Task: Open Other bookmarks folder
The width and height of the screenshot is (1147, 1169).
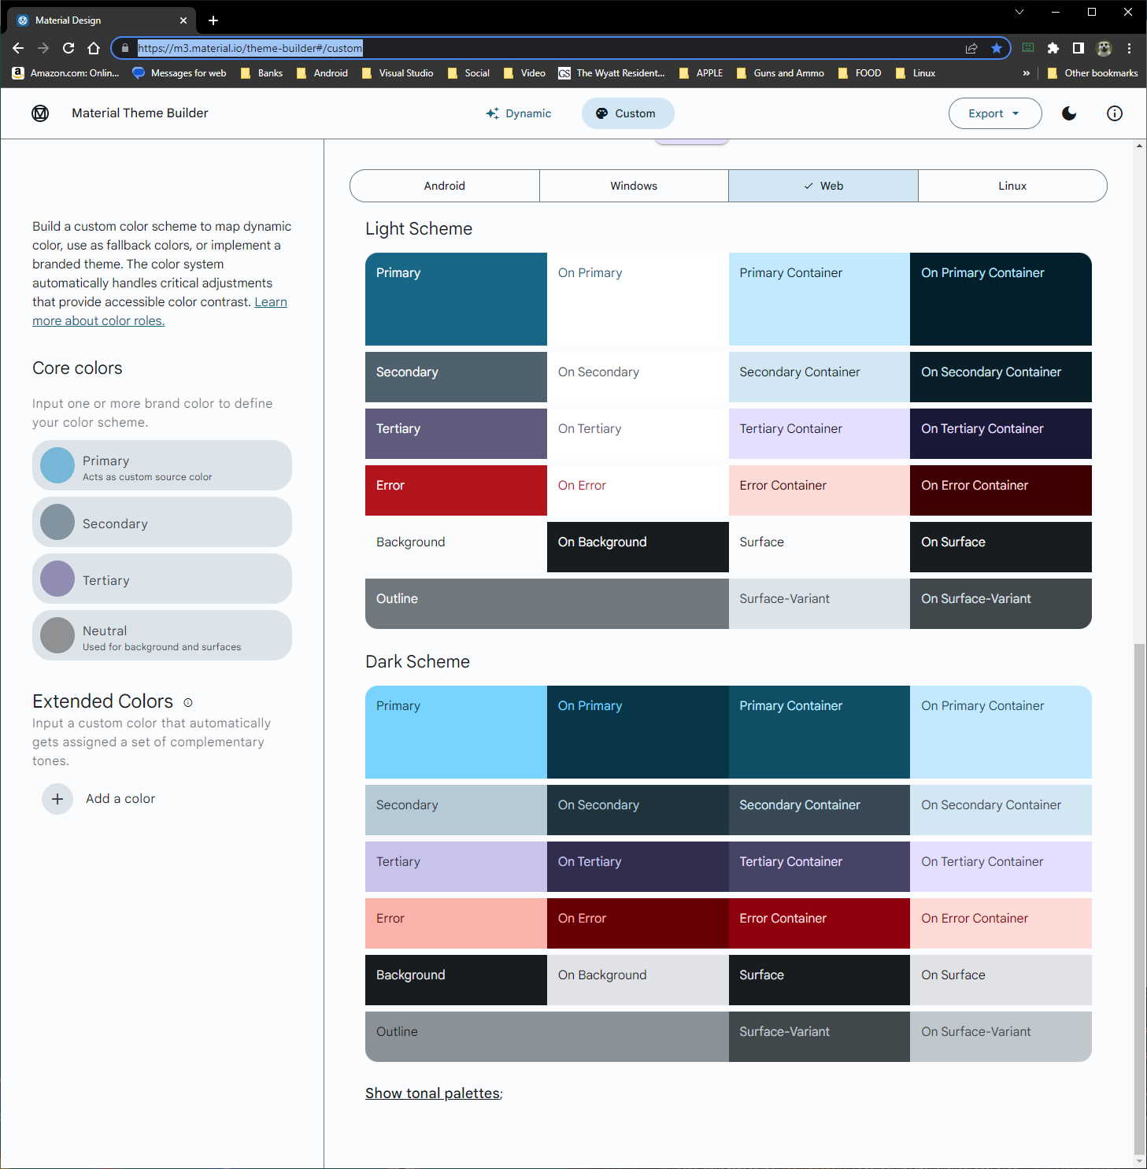Action: [1093, 73]
